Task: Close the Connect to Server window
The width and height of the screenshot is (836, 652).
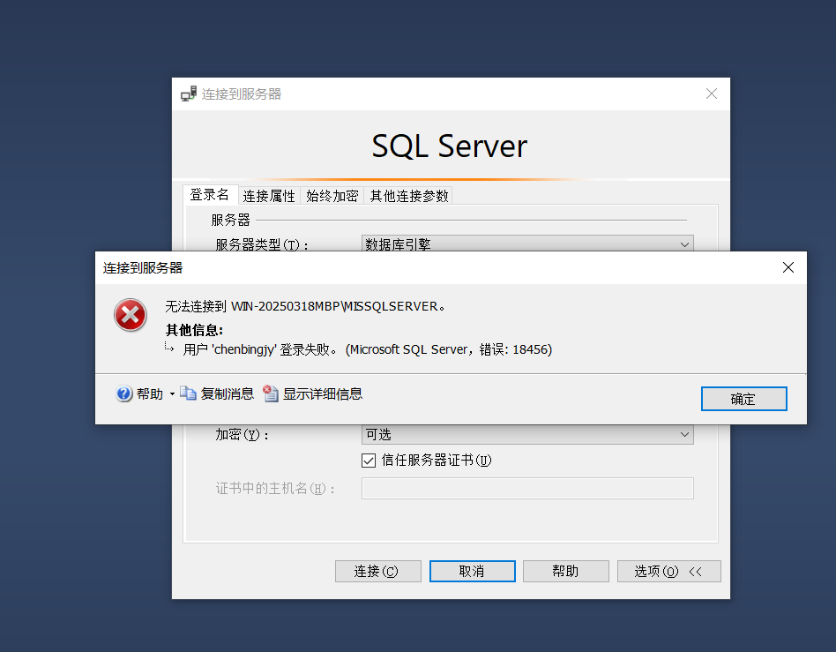Action: point(712,94)
